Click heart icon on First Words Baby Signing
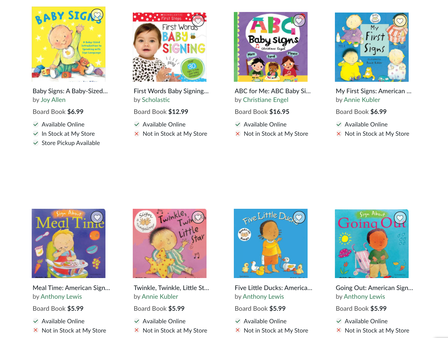 pos(198,21)
